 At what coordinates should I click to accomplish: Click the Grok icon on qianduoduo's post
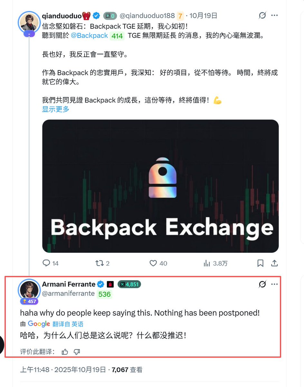pyautogui.click(x=262, y=15)
